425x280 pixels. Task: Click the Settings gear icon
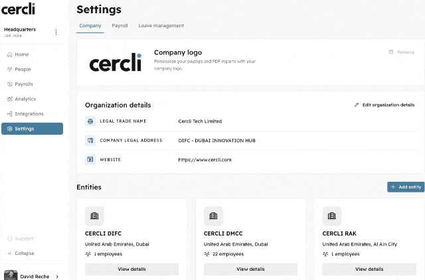[10, 129]
